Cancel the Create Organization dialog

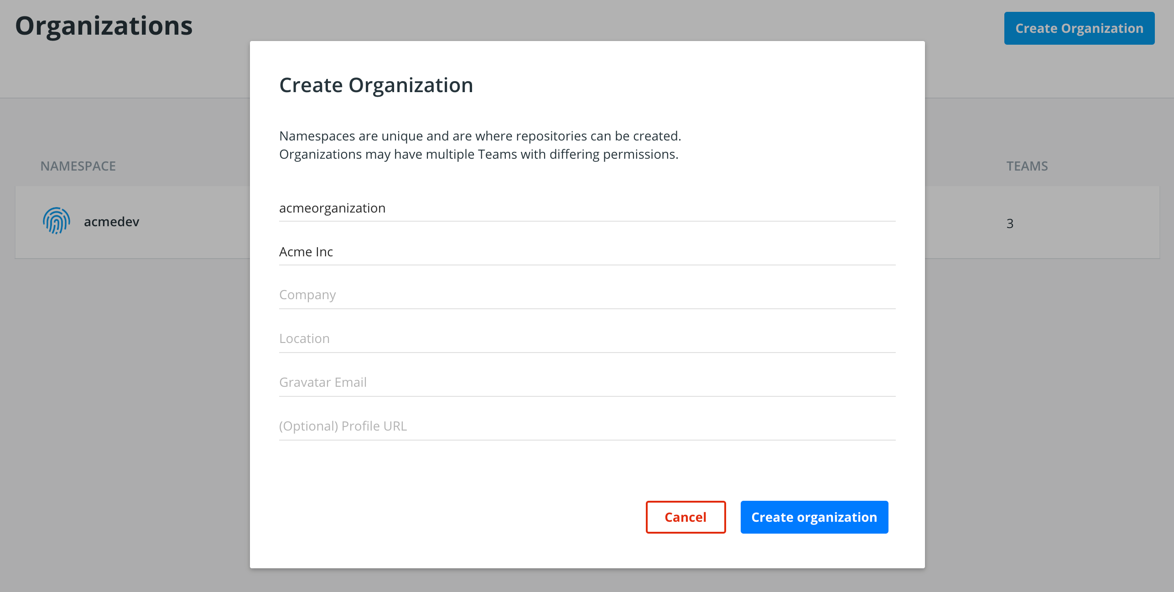coord(685,517)
